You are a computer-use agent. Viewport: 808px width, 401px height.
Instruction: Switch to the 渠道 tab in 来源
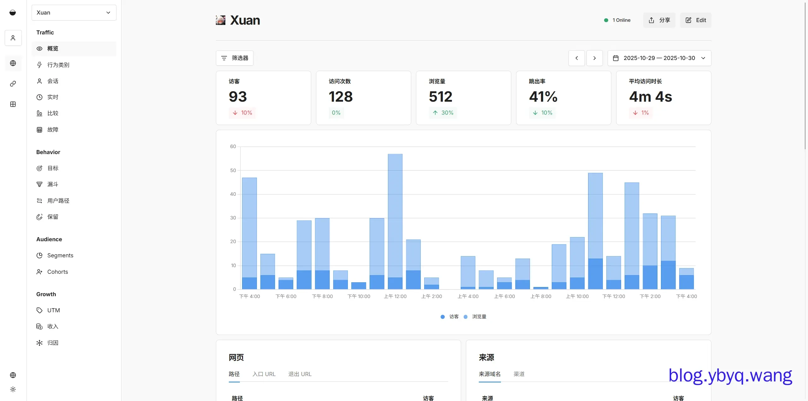tap(519, 374)
